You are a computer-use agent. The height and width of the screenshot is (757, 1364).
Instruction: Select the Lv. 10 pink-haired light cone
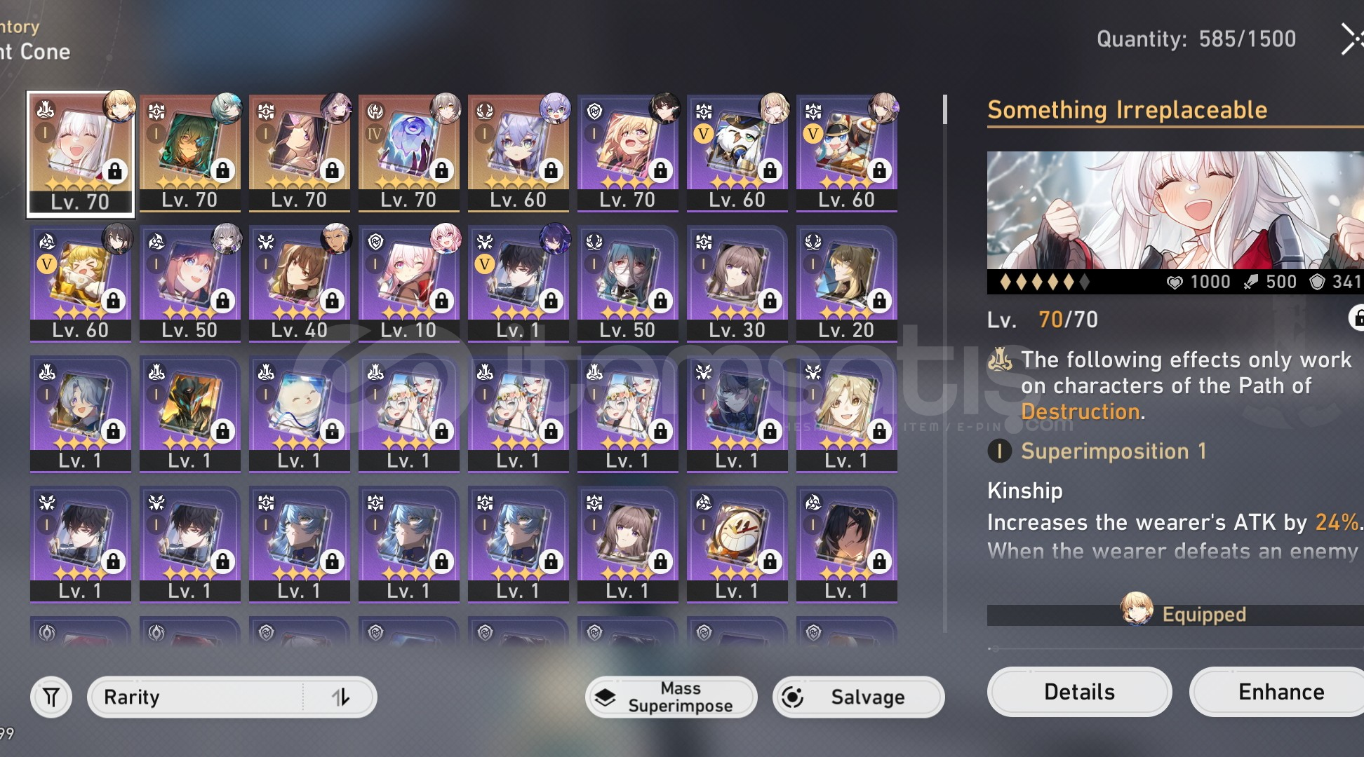[409, 283]
